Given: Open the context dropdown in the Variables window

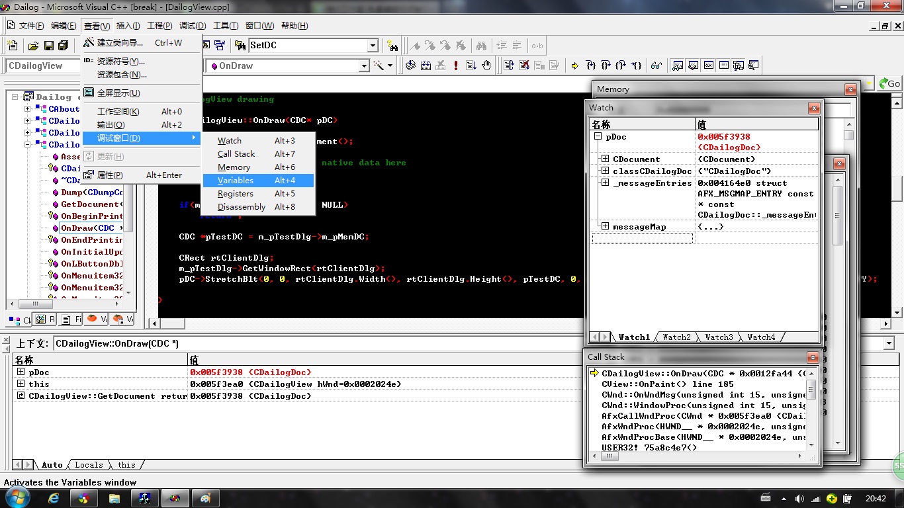Looking at the screenshot, I should [889, 343].
